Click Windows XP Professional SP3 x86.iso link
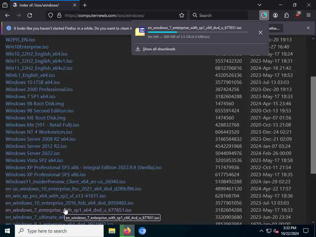This screenshot has width=316, height=237. [46, 175]
